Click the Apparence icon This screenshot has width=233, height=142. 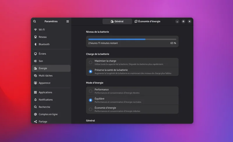35,83
